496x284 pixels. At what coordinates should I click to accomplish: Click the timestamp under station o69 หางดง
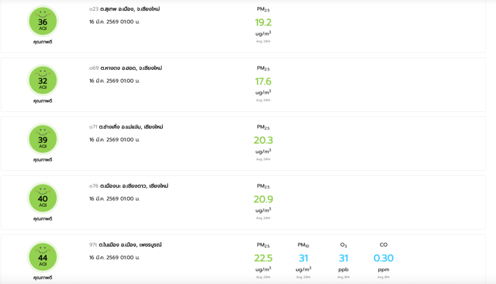[114, 81]
